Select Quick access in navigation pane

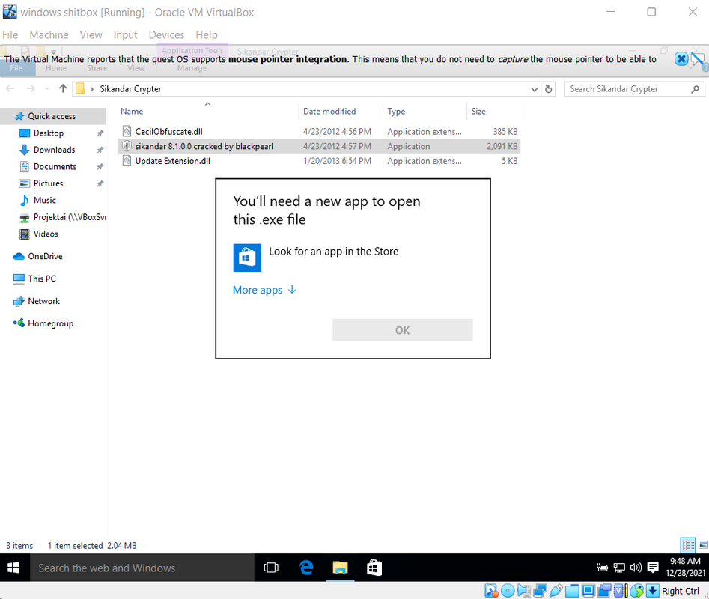point(52,116)
